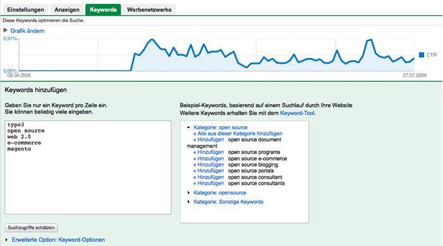Expand Kategorie: Sonstige Keywords arrow
The height and width of the screenshot is (246, 443).
pyautogui.click(x=188, y=202)
